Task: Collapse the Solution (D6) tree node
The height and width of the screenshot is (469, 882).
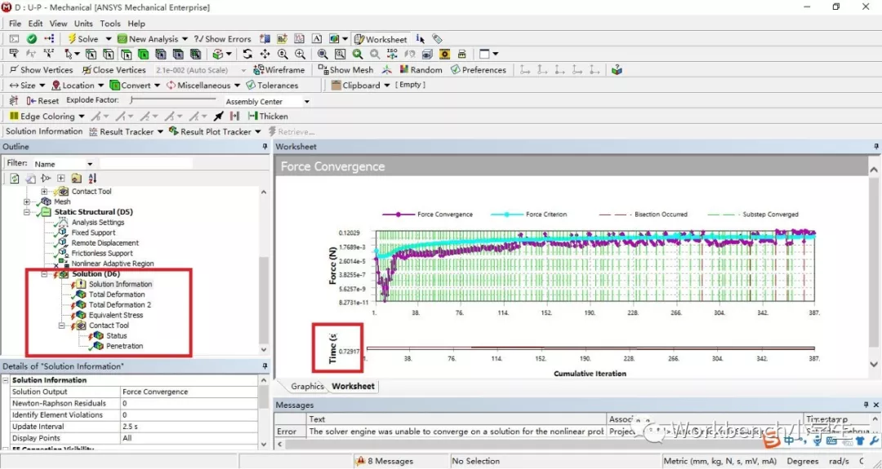Action: (46, 274)
